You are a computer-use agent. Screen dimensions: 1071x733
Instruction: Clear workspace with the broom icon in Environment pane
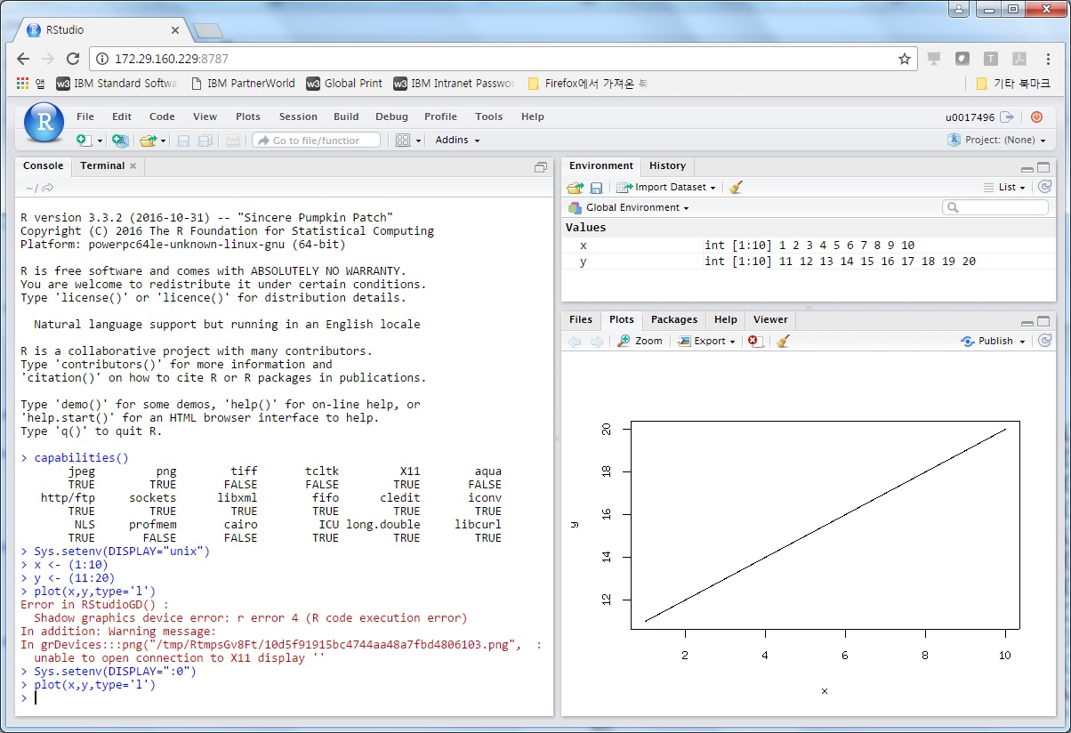click(736, 188)
